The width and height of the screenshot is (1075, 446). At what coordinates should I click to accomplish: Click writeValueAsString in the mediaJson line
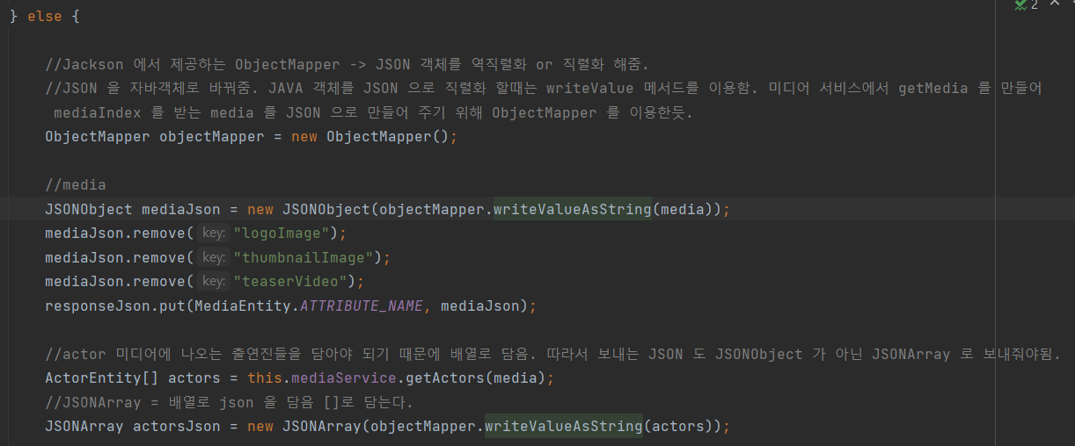[572, 209]
